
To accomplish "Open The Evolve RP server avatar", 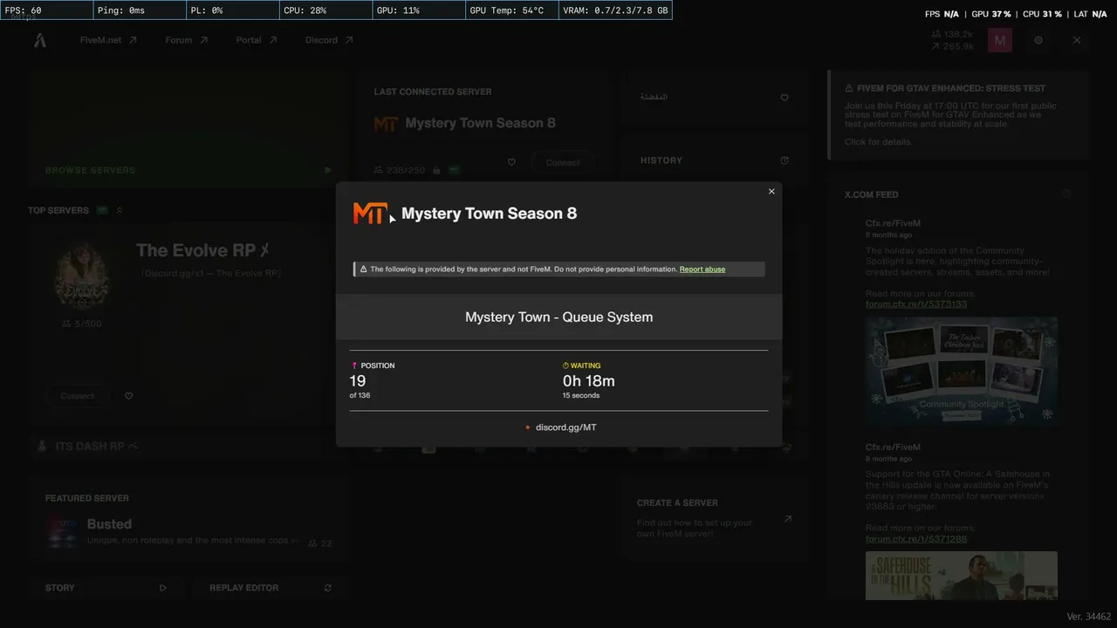I will click(x=81, y=276).
